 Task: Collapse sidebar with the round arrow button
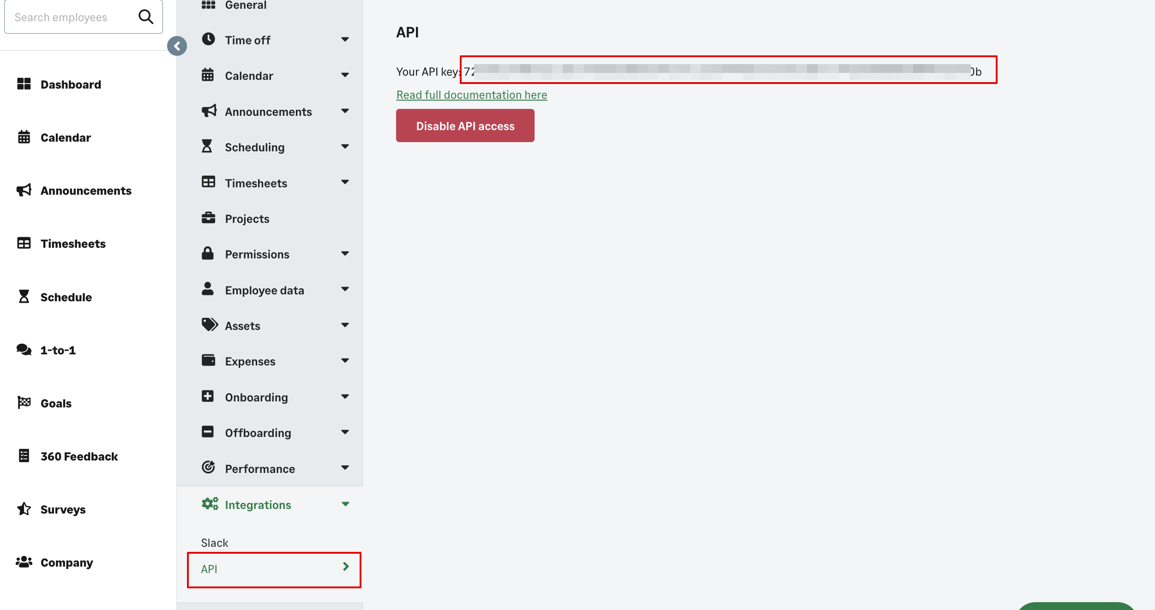(x=177, y=46)
